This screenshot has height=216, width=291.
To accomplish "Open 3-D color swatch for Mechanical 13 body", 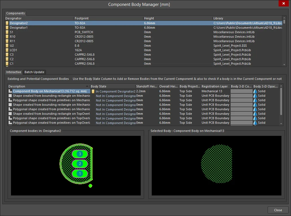I will pyautogui.click(x=241, y=91).
